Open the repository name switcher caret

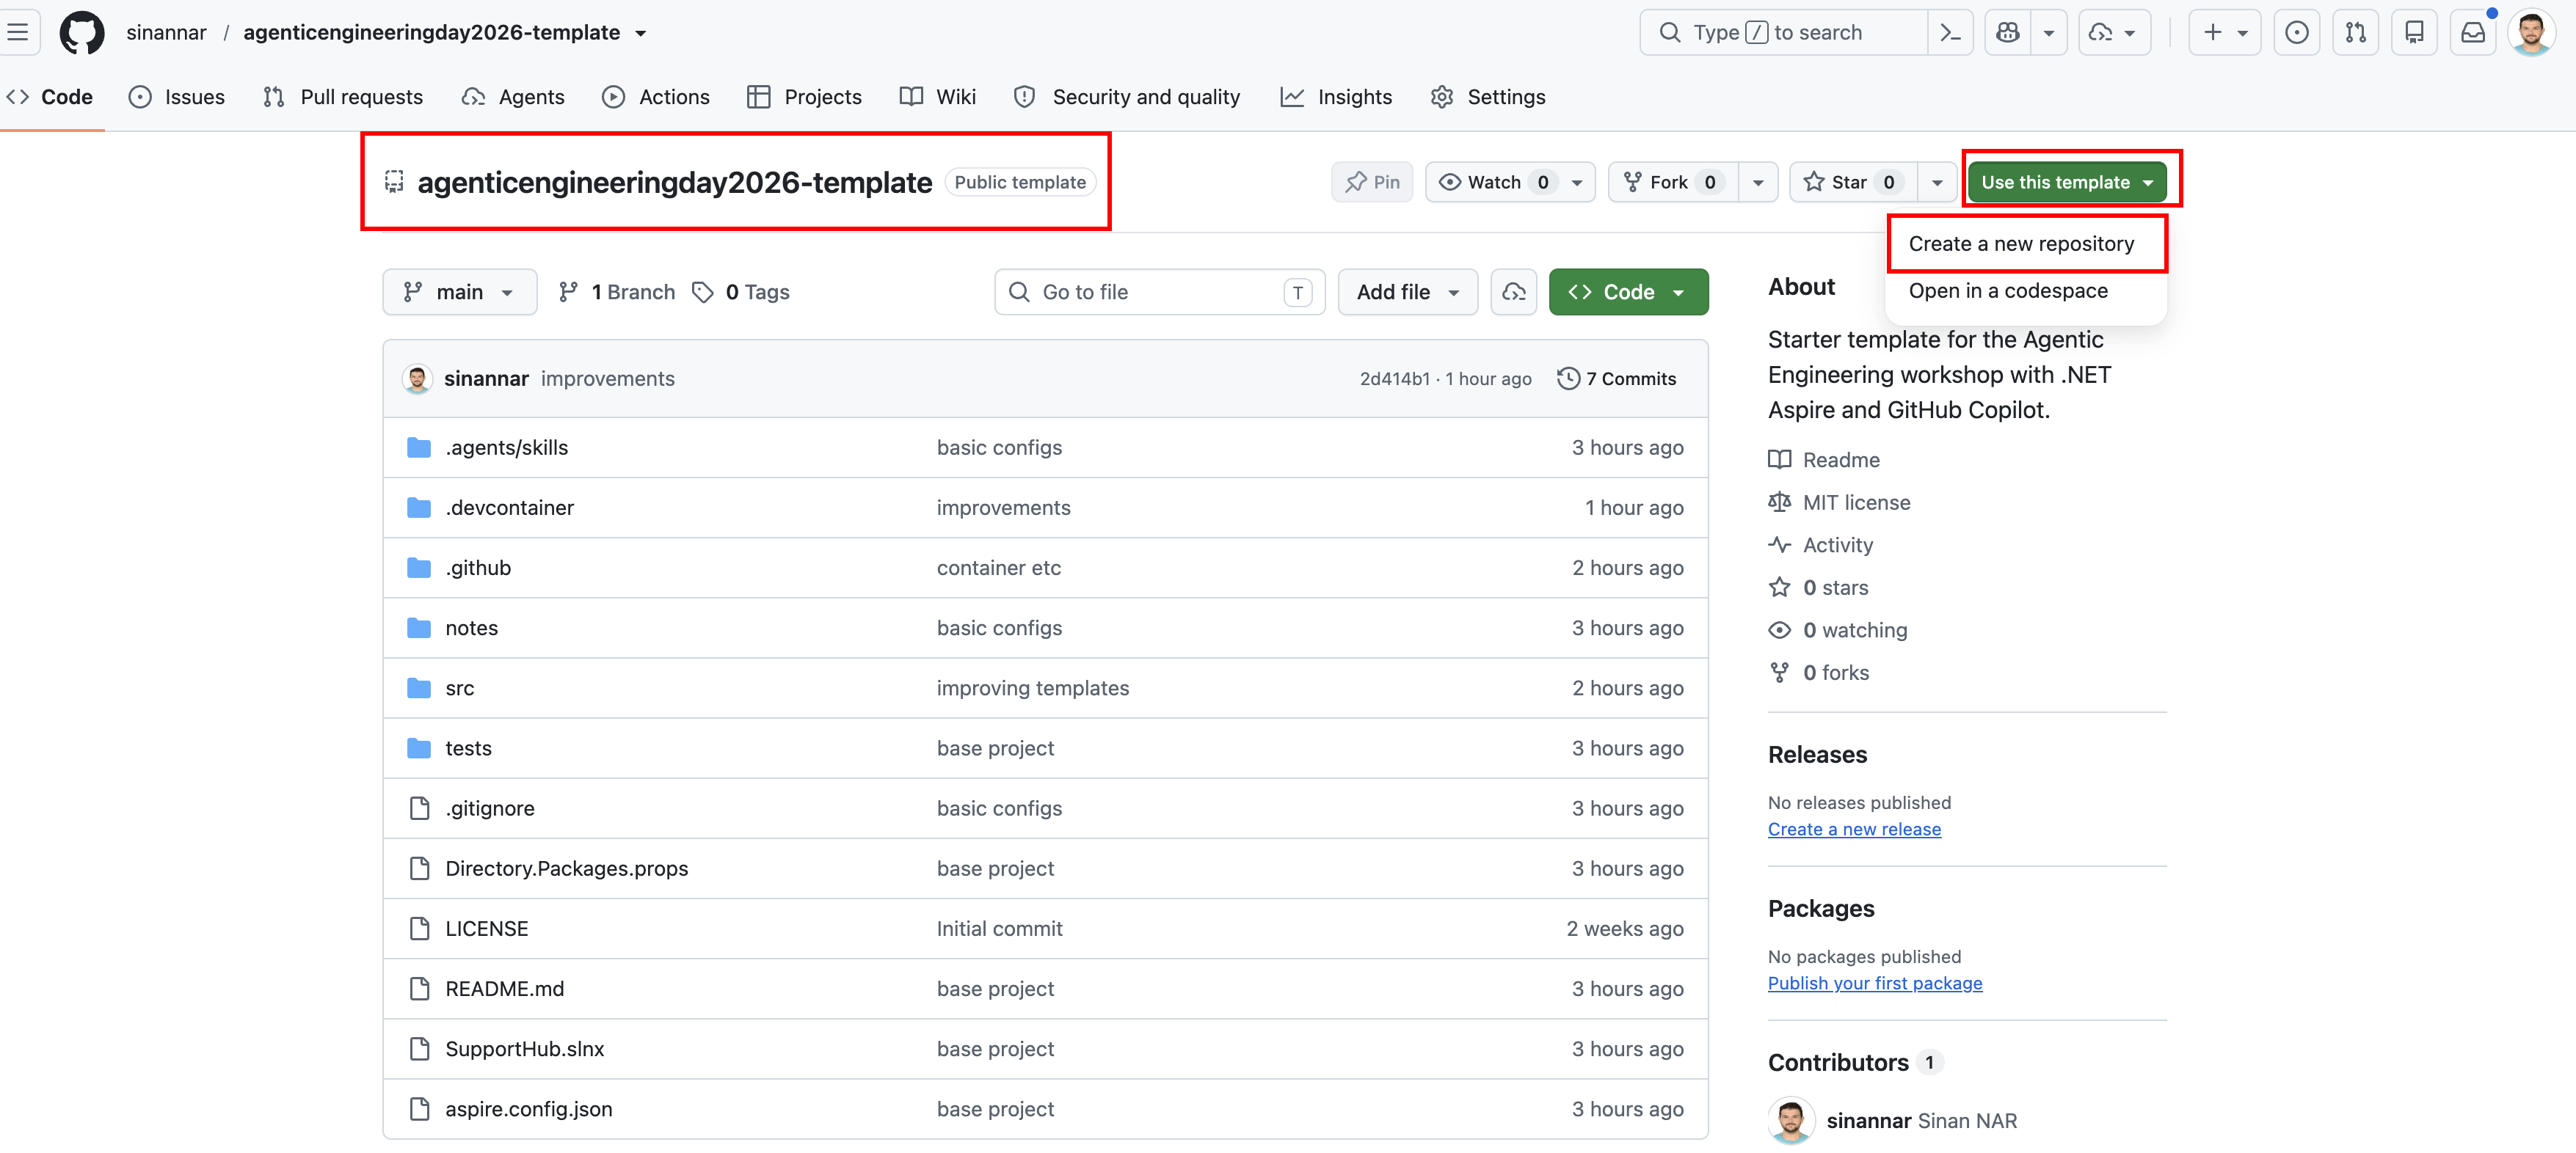click(641, 33)
